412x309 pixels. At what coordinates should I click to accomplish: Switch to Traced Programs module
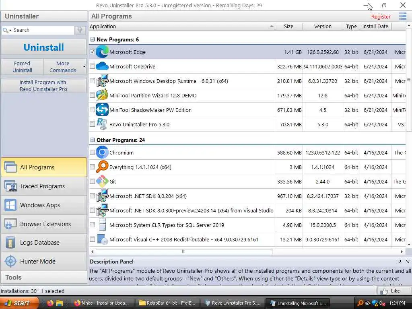pos(43,186)
